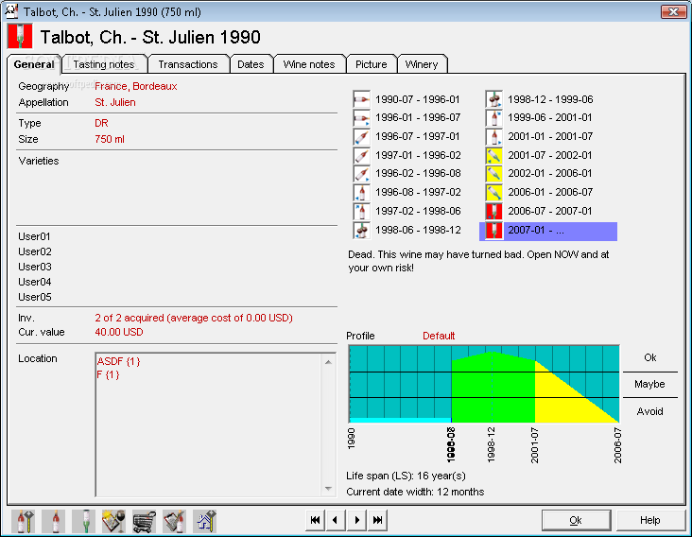Click the Life span (LS): 16 year(s) text
The width and height of the screenshot is (692, 537).
tap(406, 476)
